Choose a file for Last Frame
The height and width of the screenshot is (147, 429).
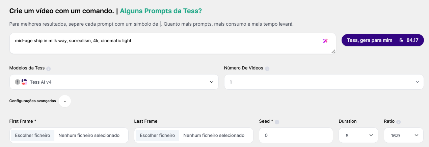pyautogui.click(x=157, y=135)
